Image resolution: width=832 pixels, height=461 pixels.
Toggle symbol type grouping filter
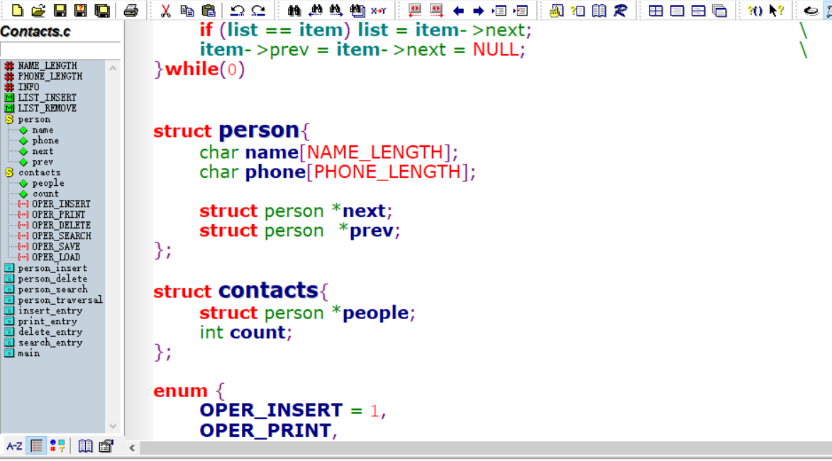tap(57, 445)
